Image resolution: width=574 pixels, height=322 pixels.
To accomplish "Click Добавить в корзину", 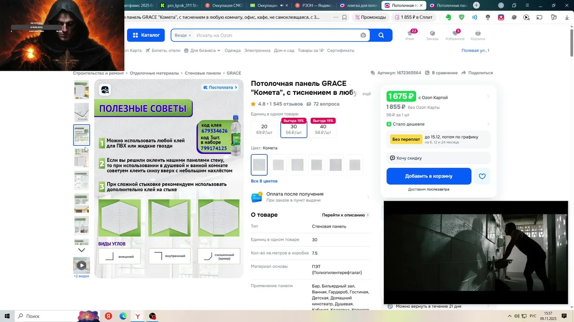I will point(429,176).
